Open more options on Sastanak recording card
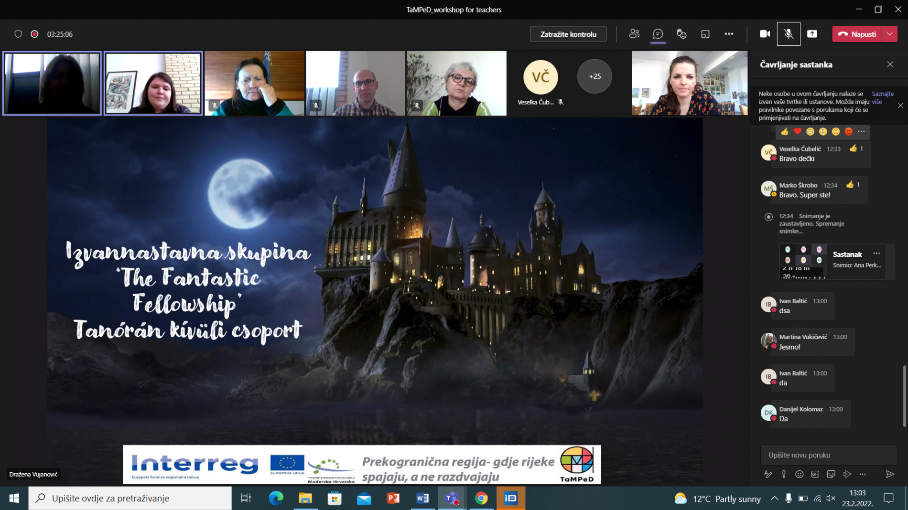This screenshot has width=908, height=510. point(876,254)
